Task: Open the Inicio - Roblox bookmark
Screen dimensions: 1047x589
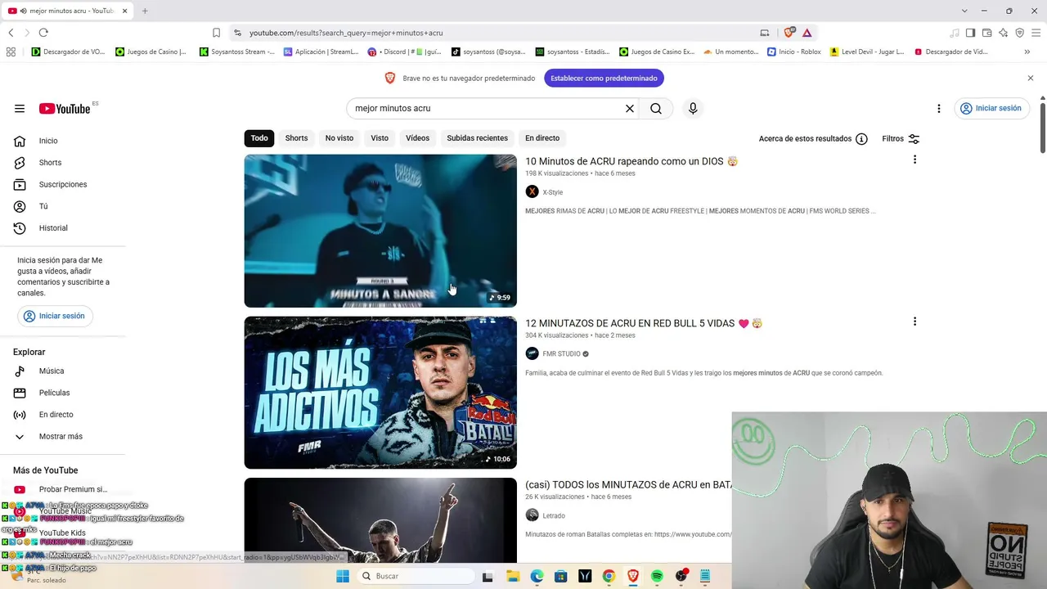Action: [x=794, y=52]
